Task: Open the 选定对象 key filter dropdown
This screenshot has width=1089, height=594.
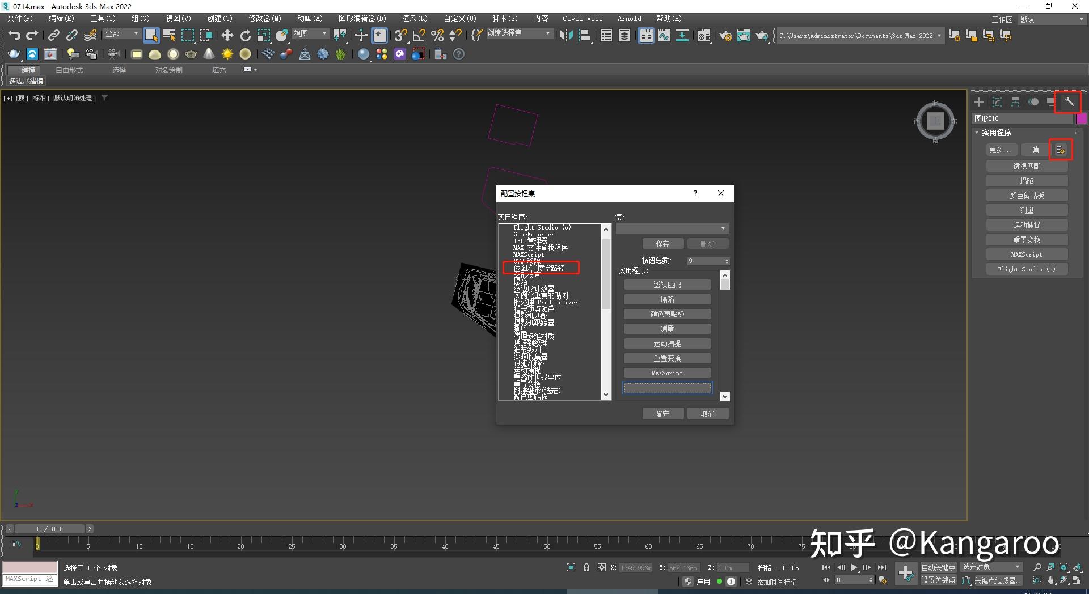Action: click(x=991, y=567)
